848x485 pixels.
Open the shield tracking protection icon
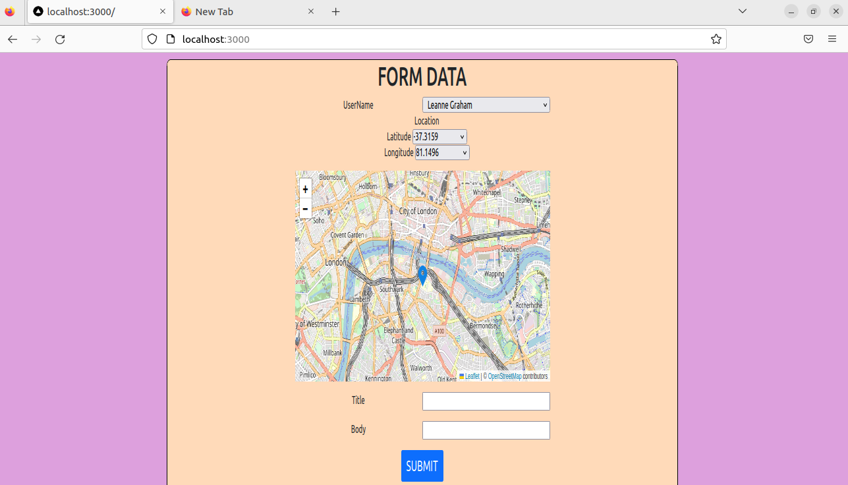click(152, 39)
